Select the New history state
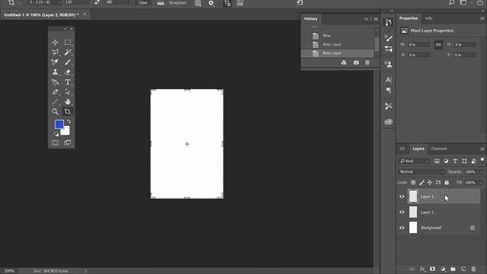Image resolution: width=487 pixels, height=274 pixels. (x=338, y=36)
